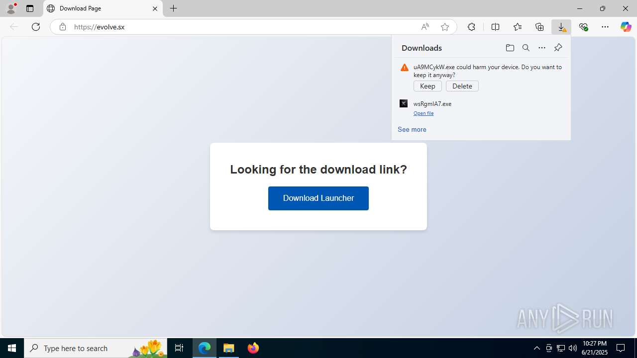
Task: Click Keep for uA9MCykW.exe
Action: [427, 86]
